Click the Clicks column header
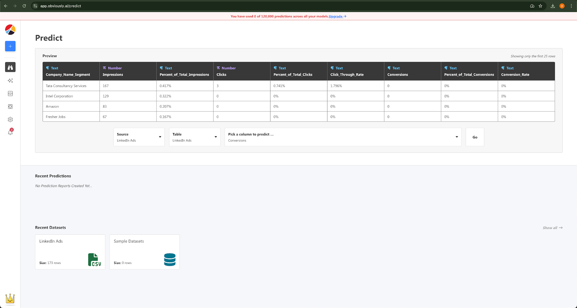Viewport: 577px width, 308px height. (x=242, y=71)
